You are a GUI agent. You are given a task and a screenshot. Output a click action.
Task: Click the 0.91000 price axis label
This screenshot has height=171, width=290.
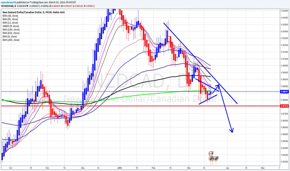click(284, 59)
